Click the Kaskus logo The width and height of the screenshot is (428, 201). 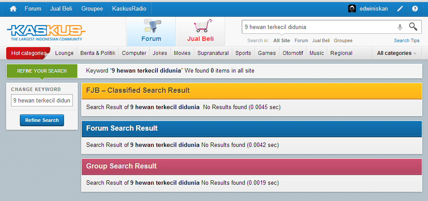coord(46,33)
